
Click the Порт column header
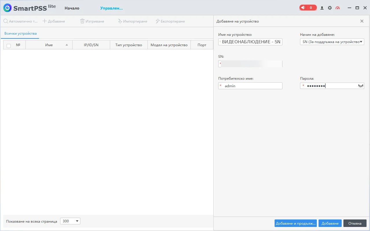pos(202,45)
